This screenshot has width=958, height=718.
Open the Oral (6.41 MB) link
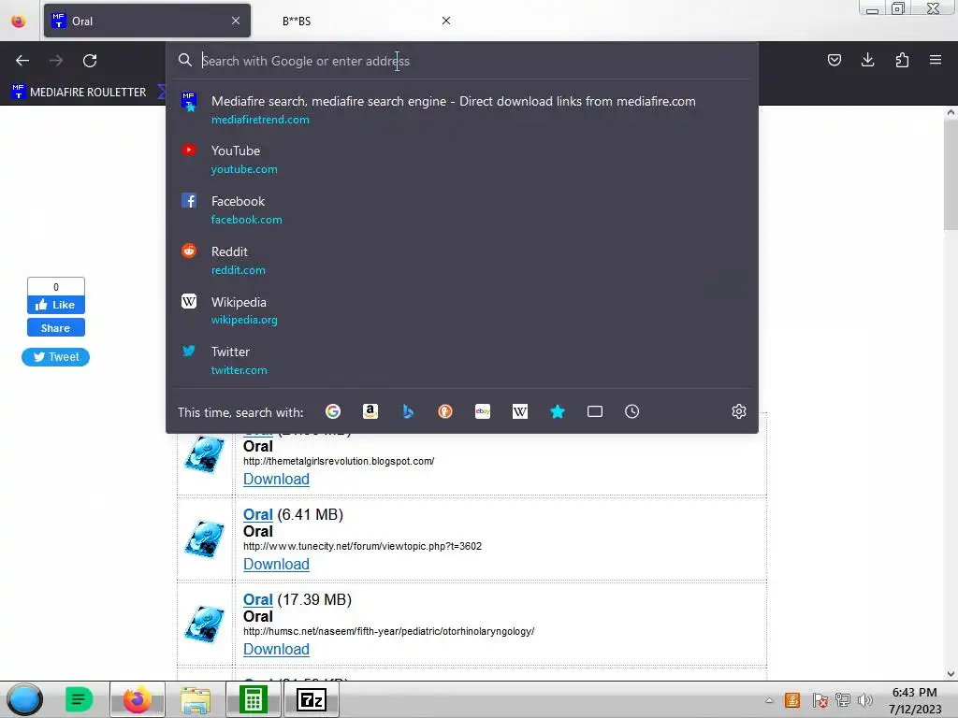click(258, 515)
